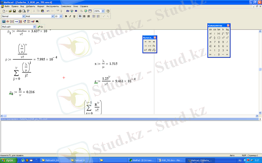Open the Normal style dropdown
Image resolution: width=262 pixels, height=163 pixels.
(x=23, y=16)
